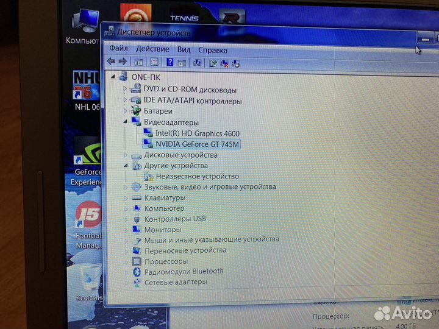Click the Процессоры chip icon

(137, 261)
